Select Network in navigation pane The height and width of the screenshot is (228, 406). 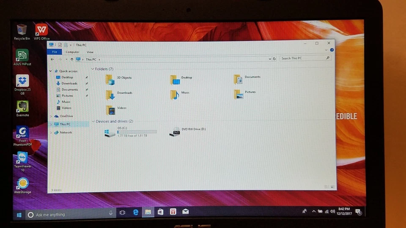coord(66,132)
